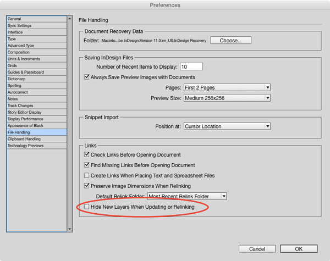The image size is (330, 261).
Task: Open Spelling preferences
Action: tap(37, 86)
